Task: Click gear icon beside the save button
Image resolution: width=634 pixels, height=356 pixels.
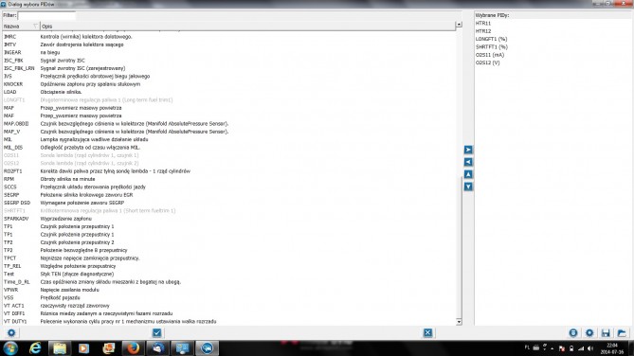Action: coord(589,333)
